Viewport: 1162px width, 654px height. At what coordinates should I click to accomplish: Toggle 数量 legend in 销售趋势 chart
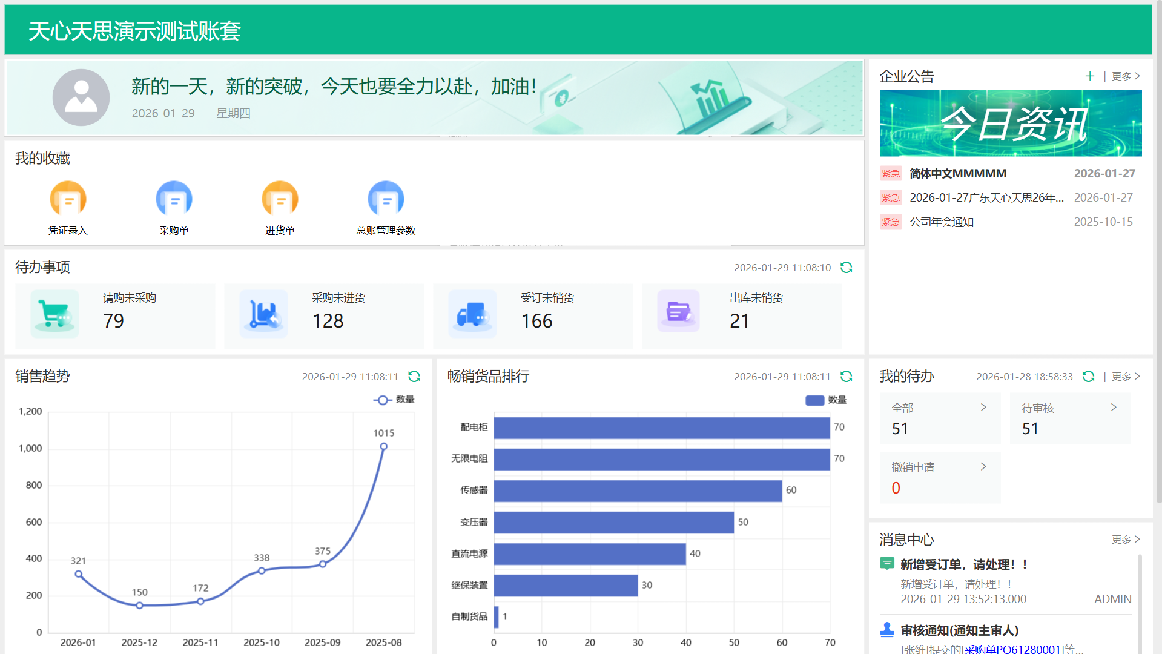pos(394,400)
